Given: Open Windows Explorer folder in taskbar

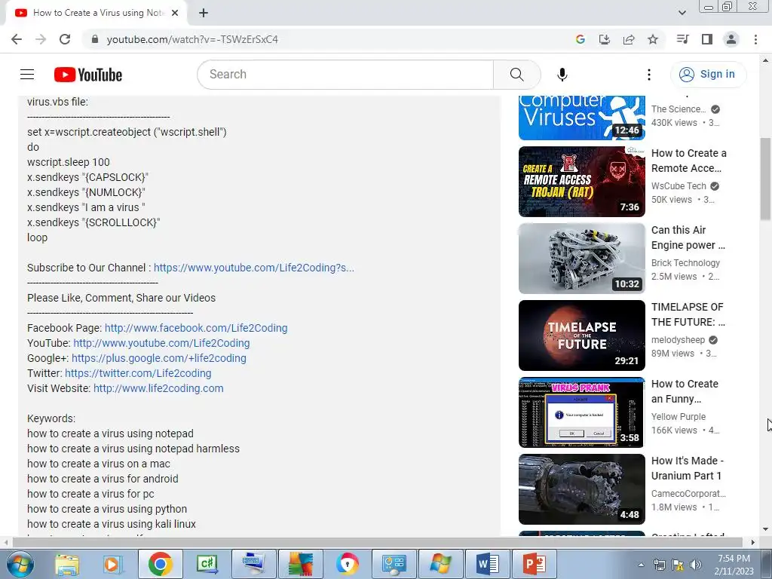Looking at the screenshot, I should pos(66,564).
